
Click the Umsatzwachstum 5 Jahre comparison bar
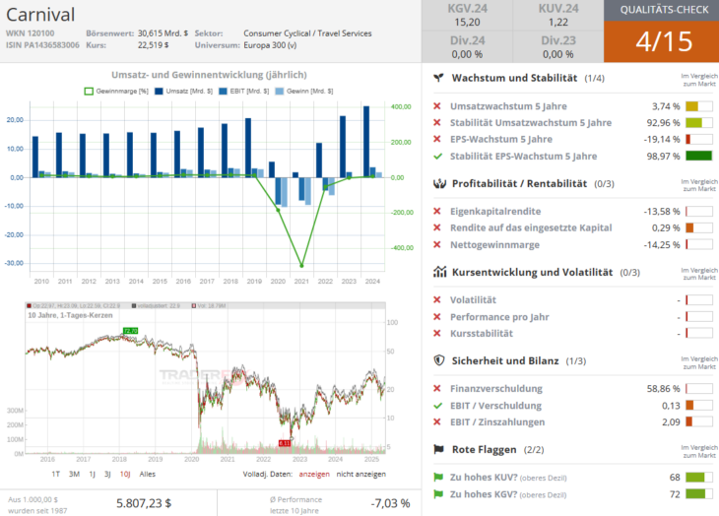coord(699,106)
